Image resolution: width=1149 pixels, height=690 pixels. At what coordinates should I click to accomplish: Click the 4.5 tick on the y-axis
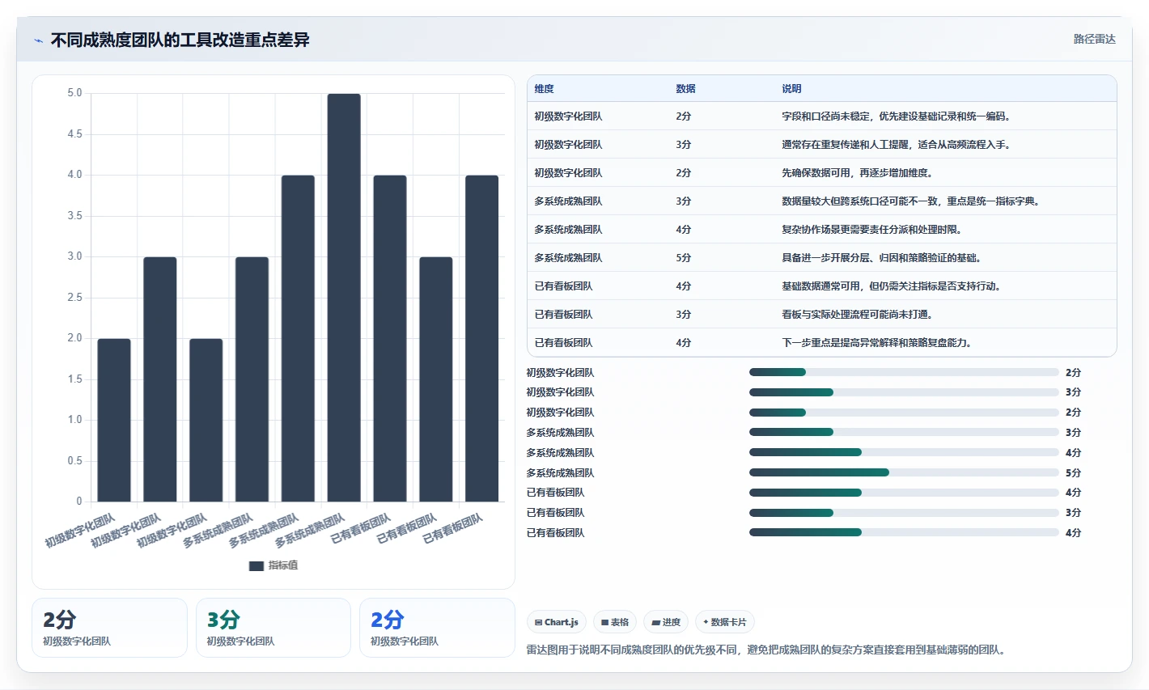tap(74, 134)
